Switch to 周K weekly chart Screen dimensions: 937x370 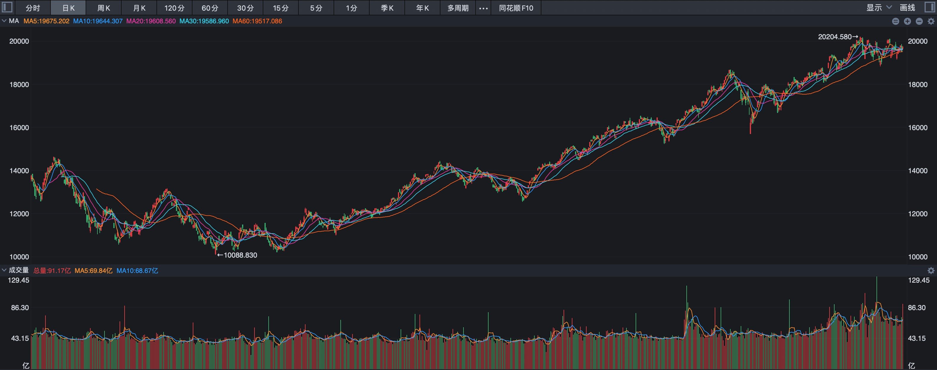point(104,8)
